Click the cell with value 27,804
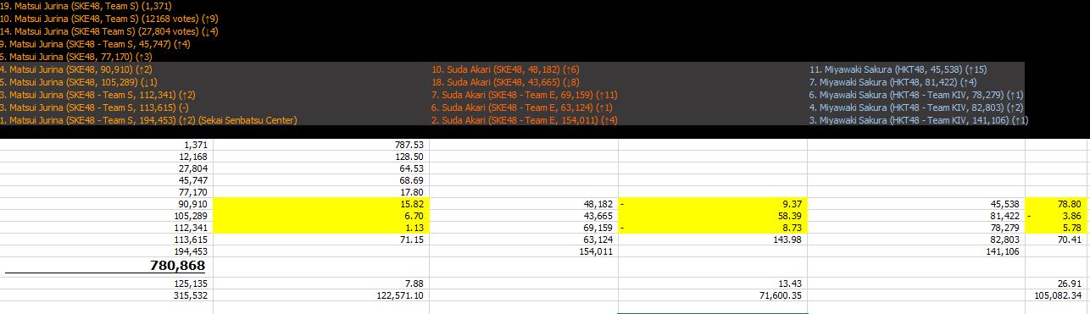The height and width of the screenshot is (314, 1090). click(x=107, y=169)
